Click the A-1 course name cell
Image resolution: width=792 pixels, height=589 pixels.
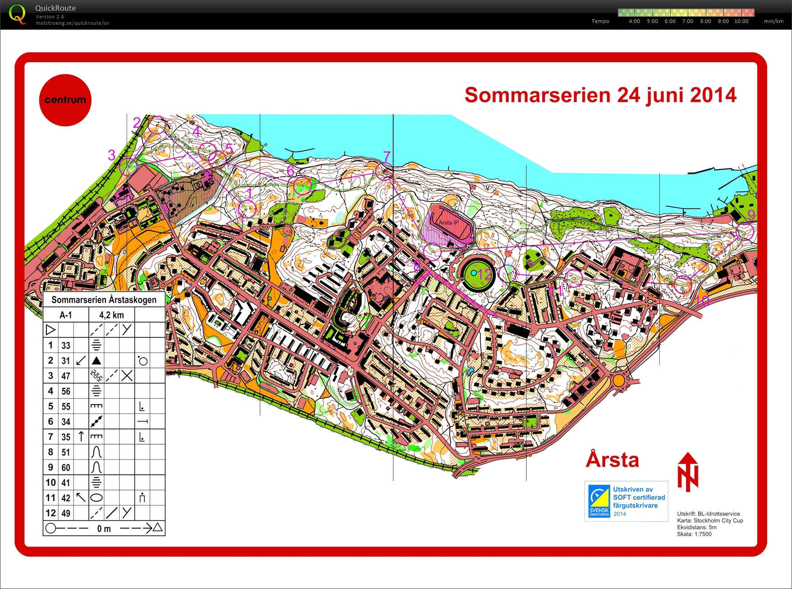66,315
